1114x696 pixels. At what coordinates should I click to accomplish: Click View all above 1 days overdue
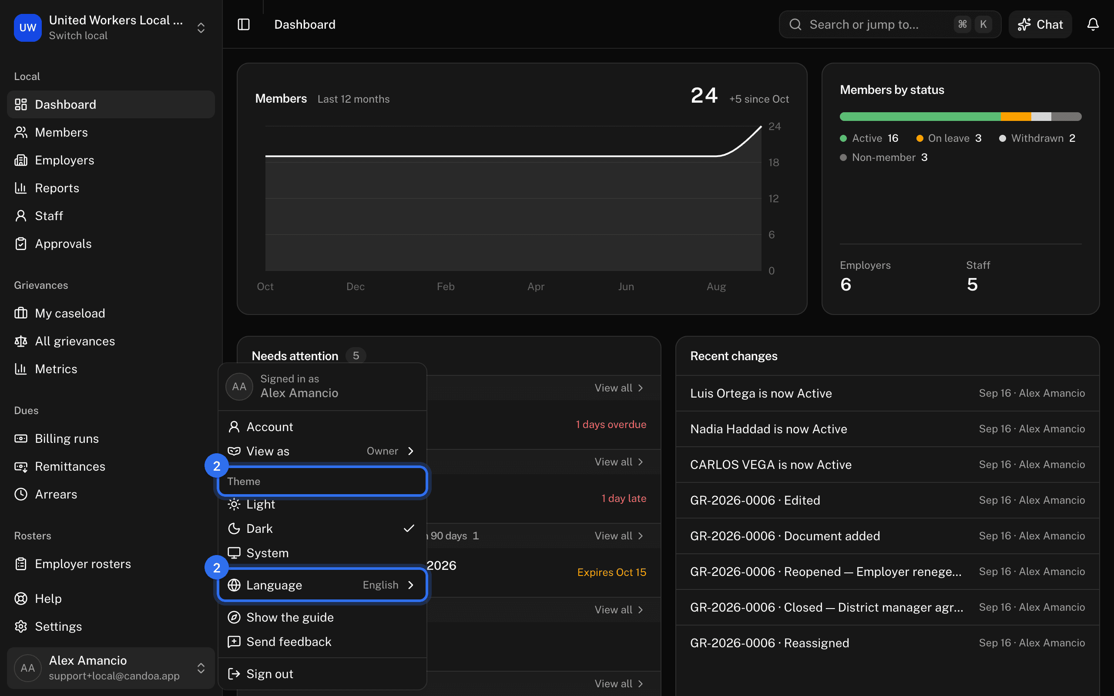pyautogui.click(x=619, y=388)
